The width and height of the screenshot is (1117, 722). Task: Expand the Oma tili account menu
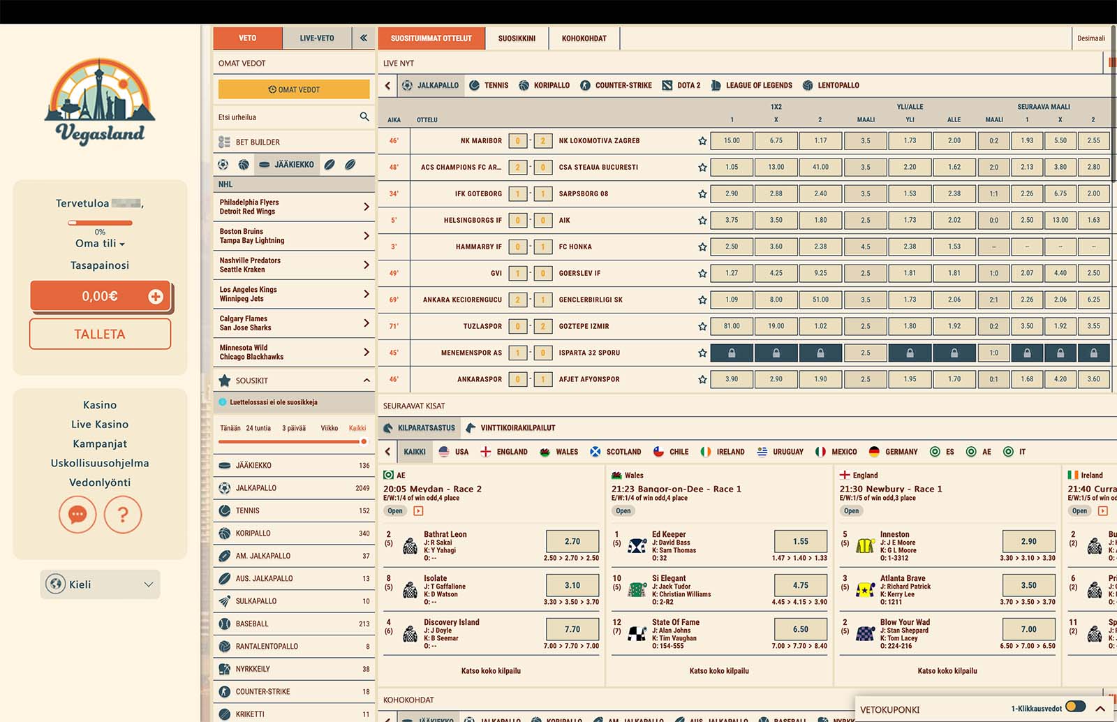[100, 244]
